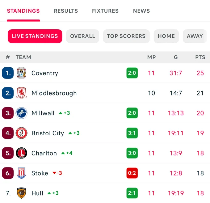
Task: Go to the News tab
Action: click(141, 11)
